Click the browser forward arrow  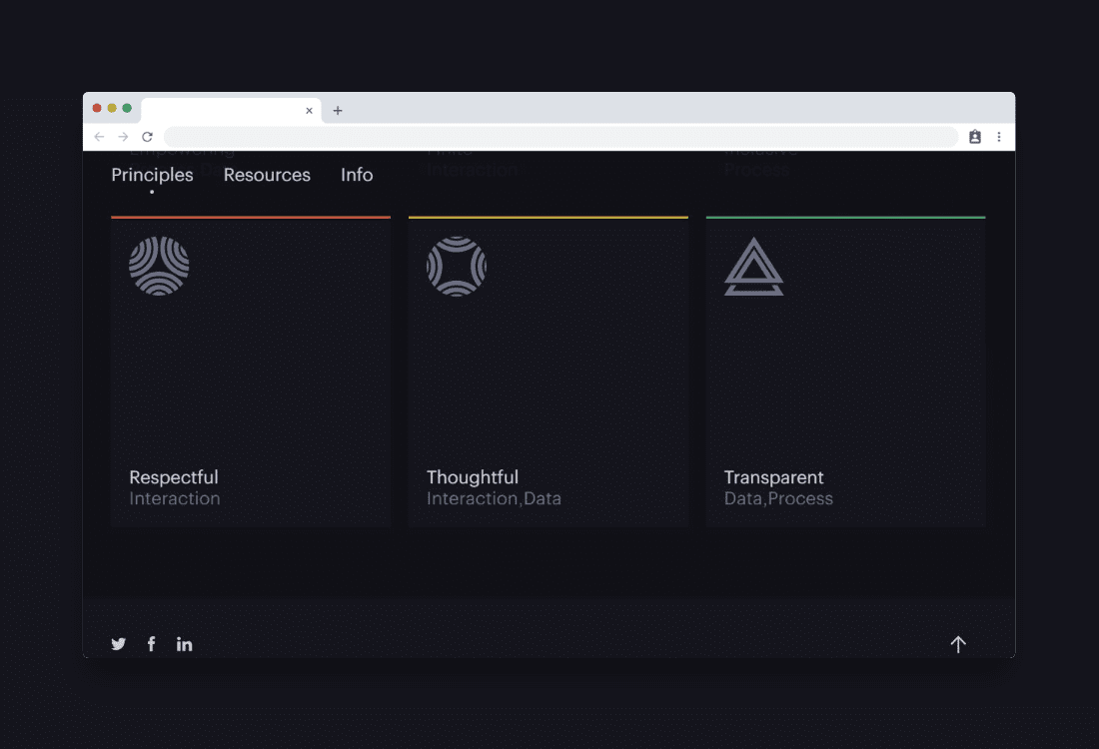[123, 136]
